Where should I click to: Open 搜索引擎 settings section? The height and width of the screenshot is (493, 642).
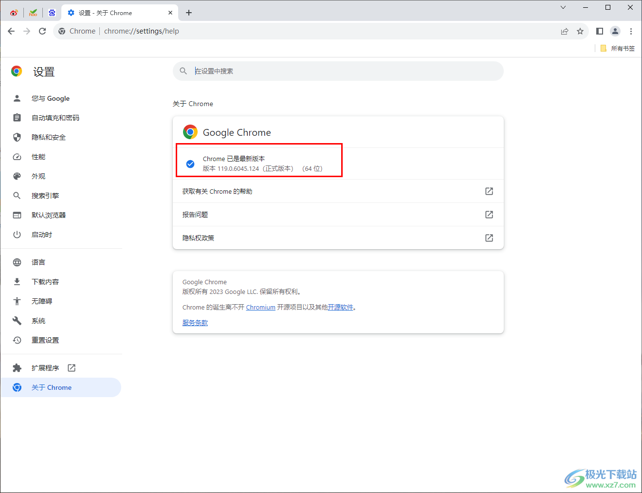[61, 196]
